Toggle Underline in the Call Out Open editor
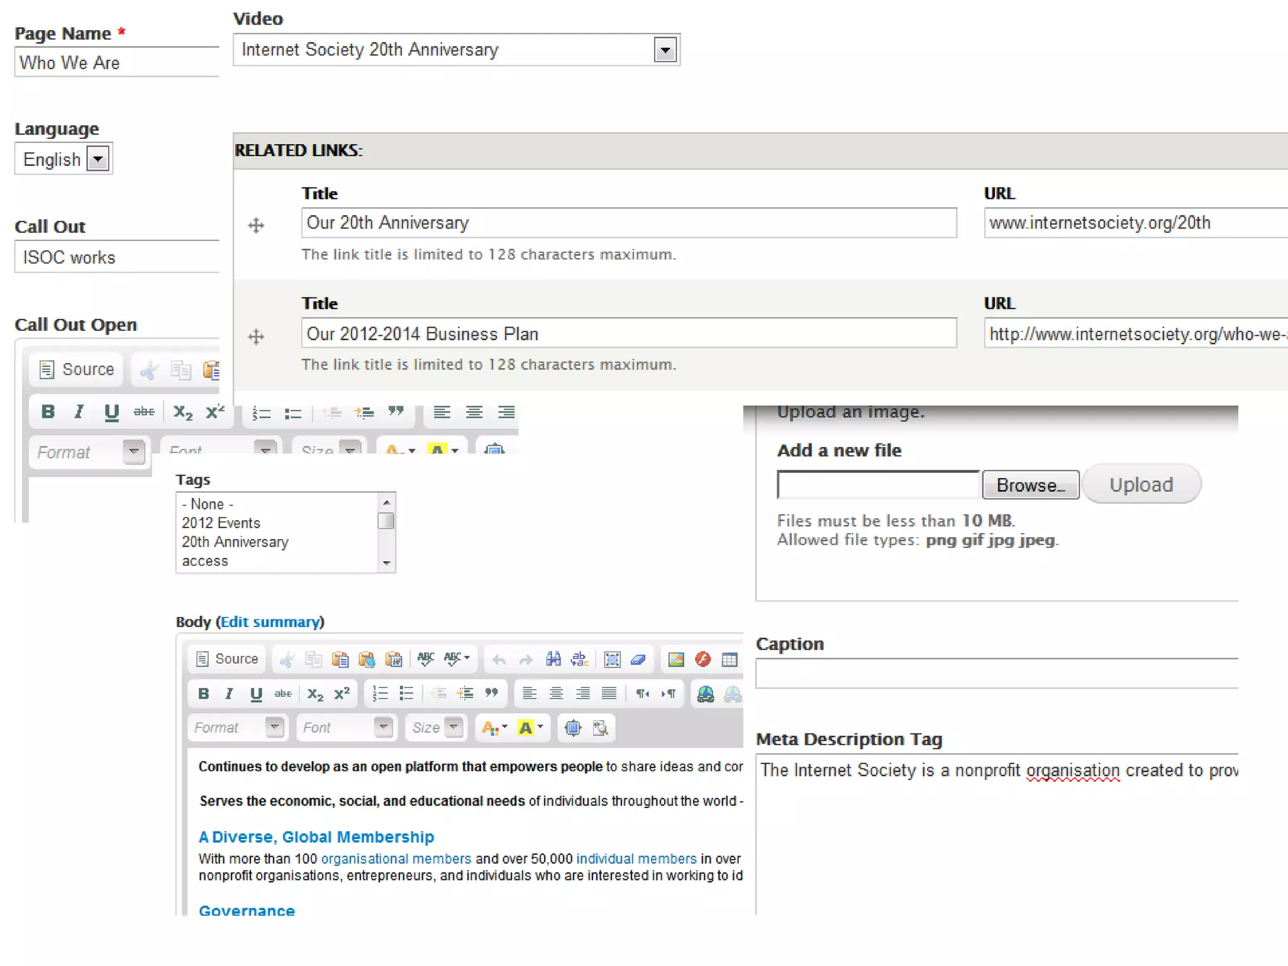1288x966 pixels. [x=111, y=412]
